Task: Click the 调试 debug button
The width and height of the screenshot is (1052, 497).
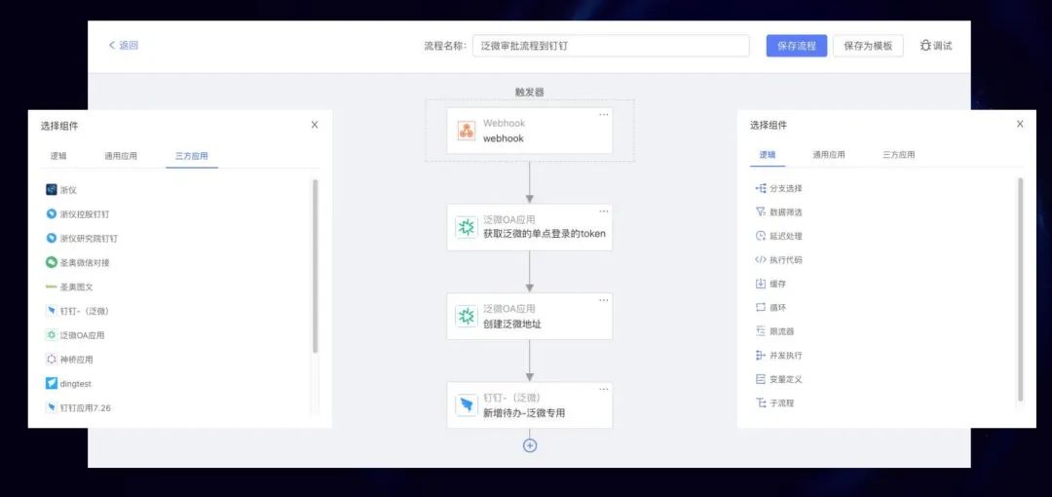Action: pyautogui.click(x=935, y=46)
